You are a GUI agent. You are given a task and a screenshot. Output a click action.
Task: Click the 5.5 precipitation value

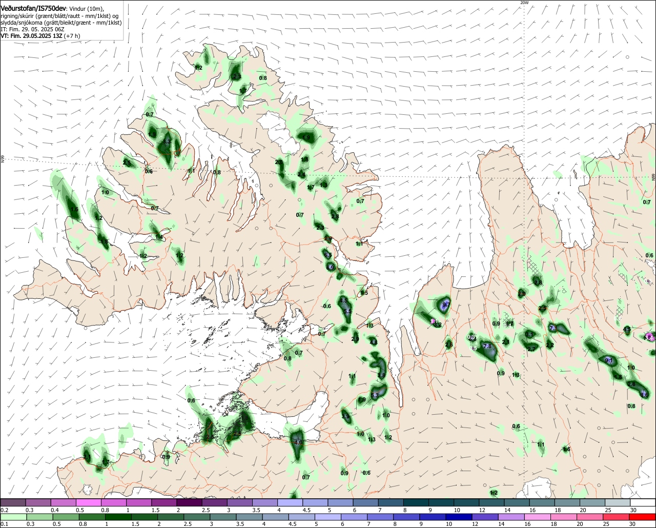click(347, 312)
